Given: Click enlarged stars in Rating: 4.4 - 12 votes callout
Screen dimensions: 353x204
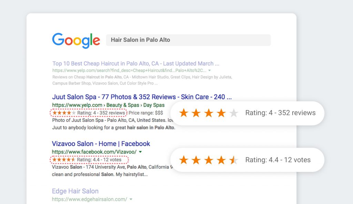Looking at the screenshot, I should click(x=209, y=160).
